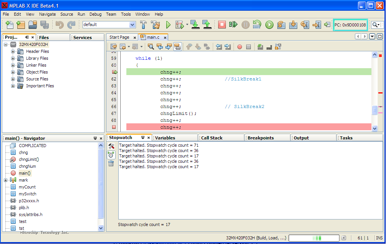Open the default configuration dropdown

coord(132,25)
